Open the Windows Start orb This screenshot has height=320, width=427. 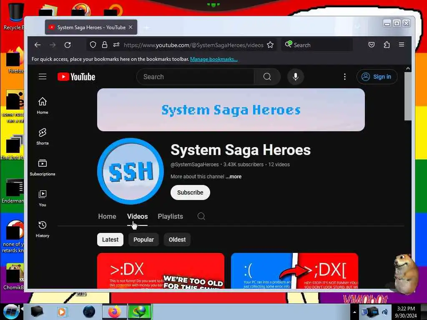click(x=11, y=312)
